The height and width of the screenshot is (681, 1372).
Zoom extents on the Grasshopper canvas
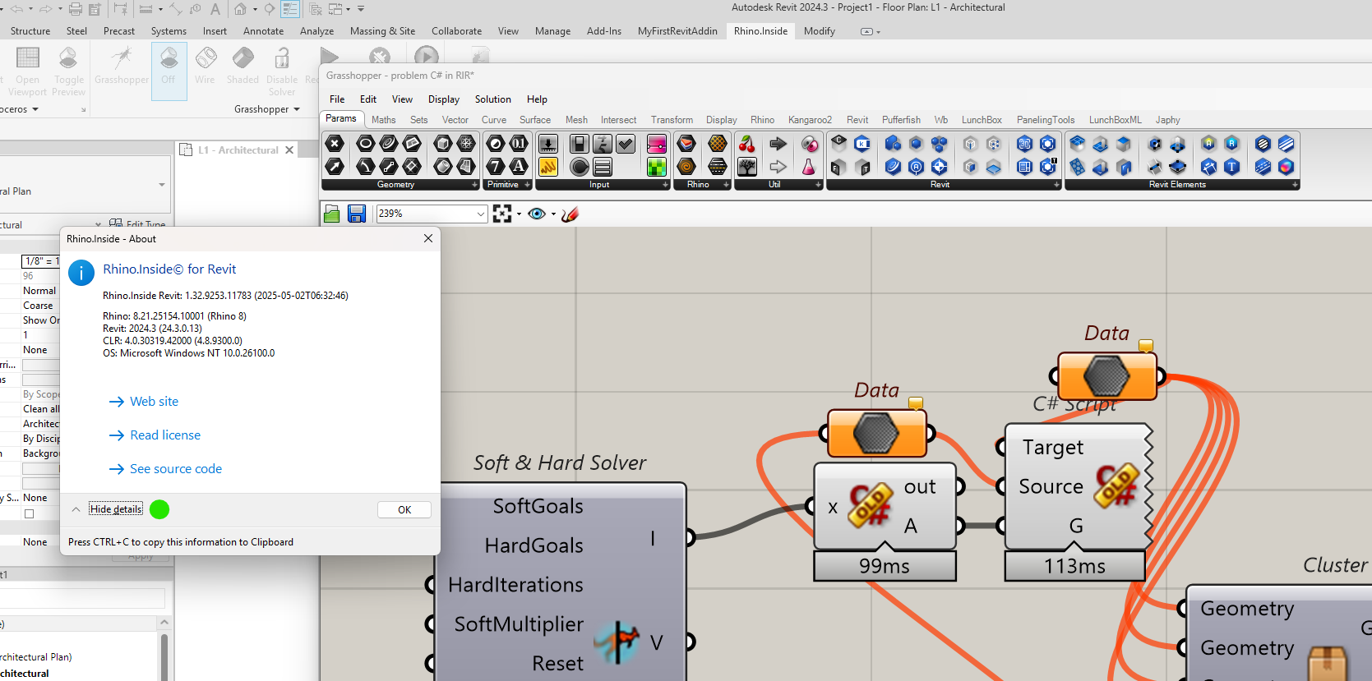click(501, 214)
